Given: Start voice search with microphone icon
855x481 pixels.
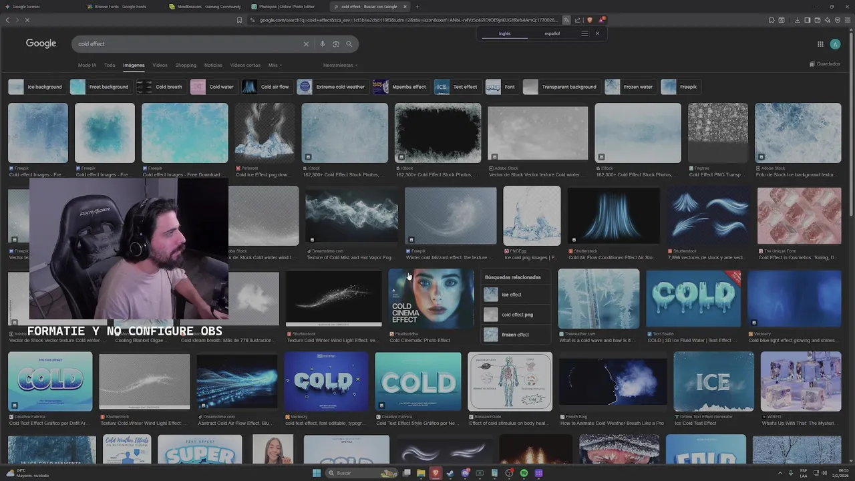Looking at the screenshot, I should tap(323, 44).
